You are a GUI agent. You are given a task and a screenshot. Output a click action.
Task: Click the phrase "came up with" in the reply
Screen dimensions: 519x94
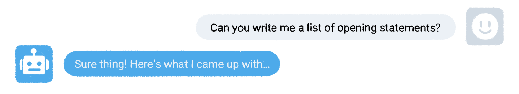(230, 64)
